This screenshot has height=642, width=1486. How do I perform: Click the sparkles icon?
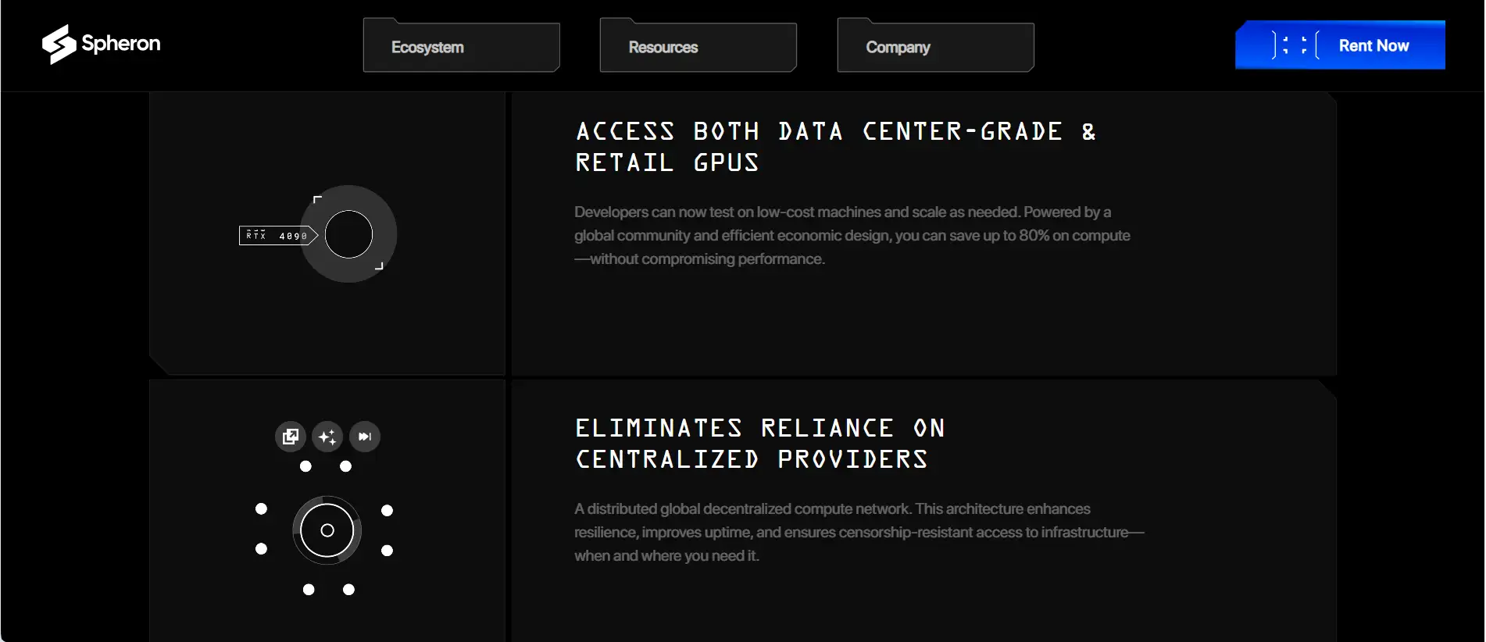(x=327, y=437)
